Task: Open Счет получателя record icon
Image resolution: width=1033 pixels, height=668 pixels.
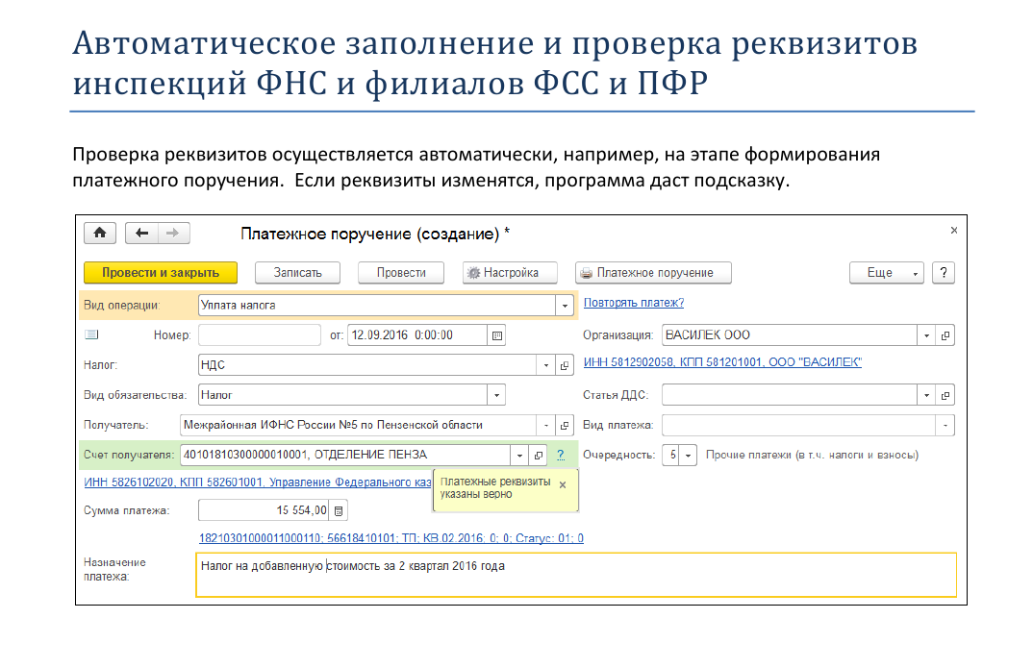Action: pos(539,455)
